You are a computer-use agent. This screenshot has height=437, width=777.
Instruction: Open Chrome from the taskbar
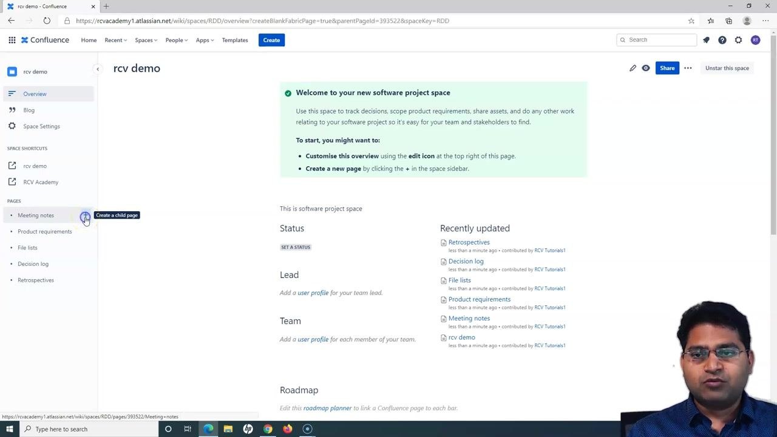click(268, 429)
